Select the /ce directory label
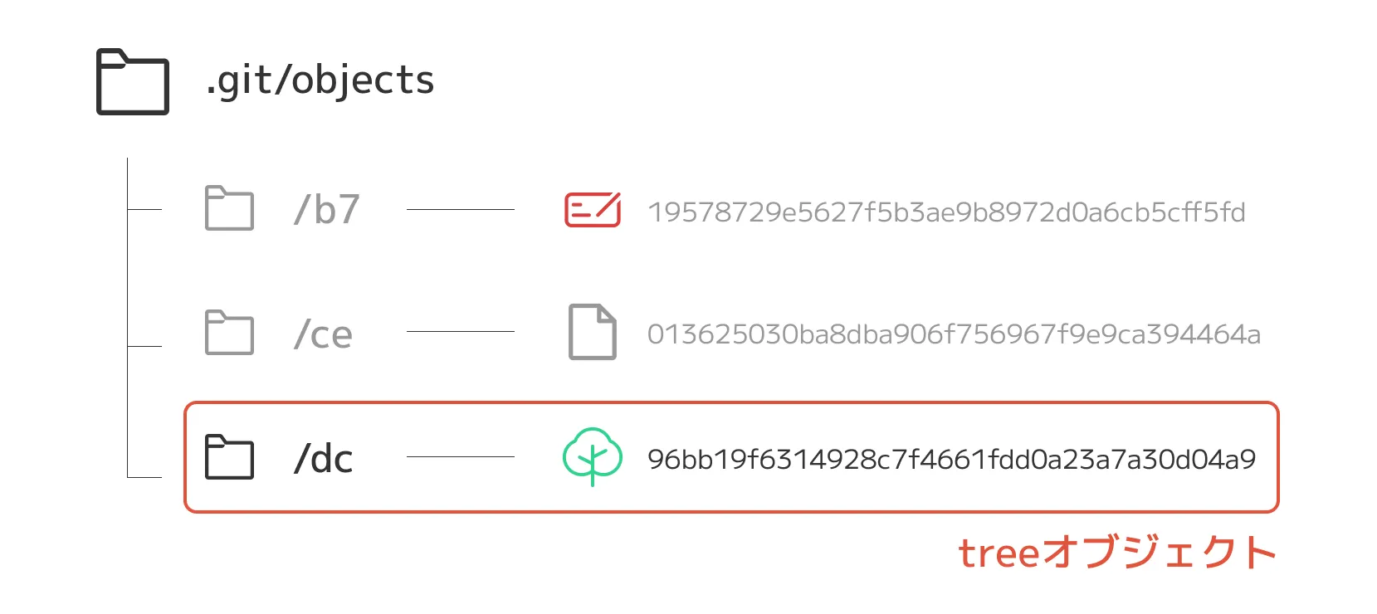The image size is (1377, 614). 324,334
